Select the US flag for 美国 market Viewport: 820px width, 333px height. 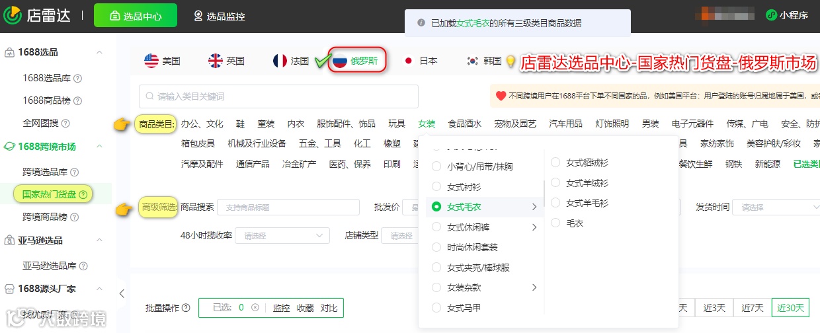pos(151,61)
